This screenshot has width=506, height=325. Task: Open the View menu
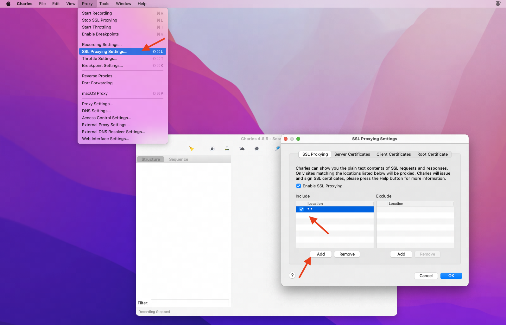click(x=71, y=4)
